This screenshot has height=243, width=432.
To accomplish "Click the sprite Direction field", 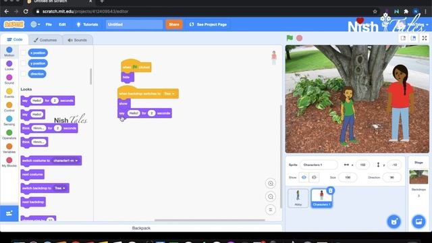I will pos(392,178).
